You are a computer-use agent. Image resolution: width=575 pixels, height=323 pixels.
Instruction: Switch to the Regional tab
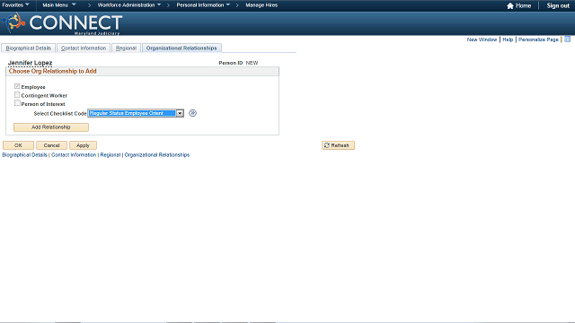pyautogui.click(x=126, y=48)
